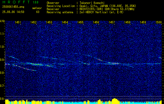Select the observer name Takanori Kawachi
This screenshot has height=104, width=164.
coord(92,3)
